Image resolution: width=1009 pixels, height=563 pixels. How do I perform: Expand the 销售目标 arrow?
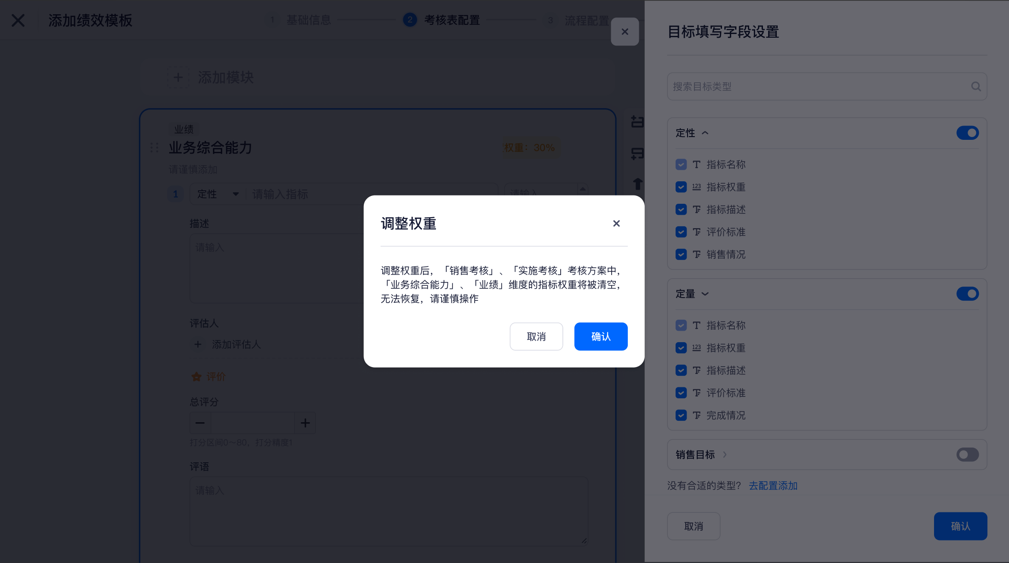click(x=725, y=454)
